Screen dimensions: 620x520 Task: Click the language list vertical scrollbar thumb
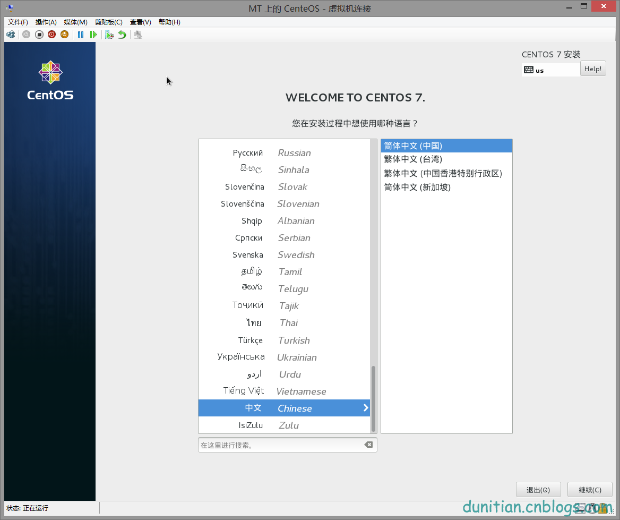[x=373, y=399]
